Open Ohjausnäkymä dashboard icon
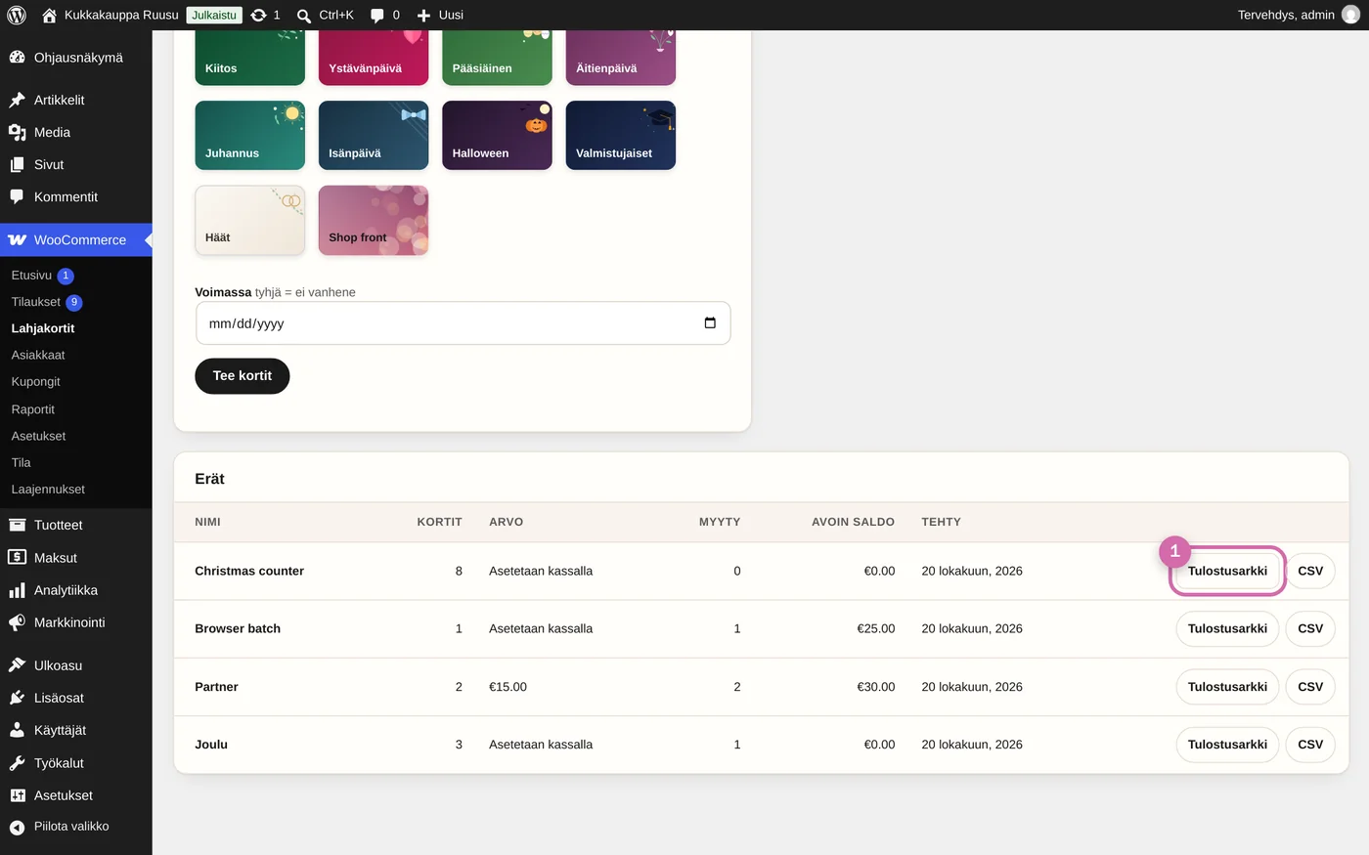Image resolution: width=1369 pixels, height=855 pixels. pyautogui.click(x=17, y=58)
